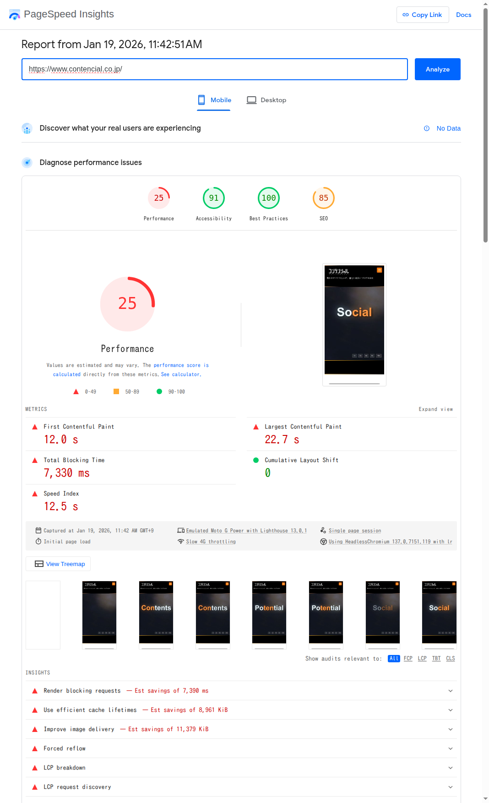489x803 pixels.
Task: Click Expand view for metrics
Action: 435,409
